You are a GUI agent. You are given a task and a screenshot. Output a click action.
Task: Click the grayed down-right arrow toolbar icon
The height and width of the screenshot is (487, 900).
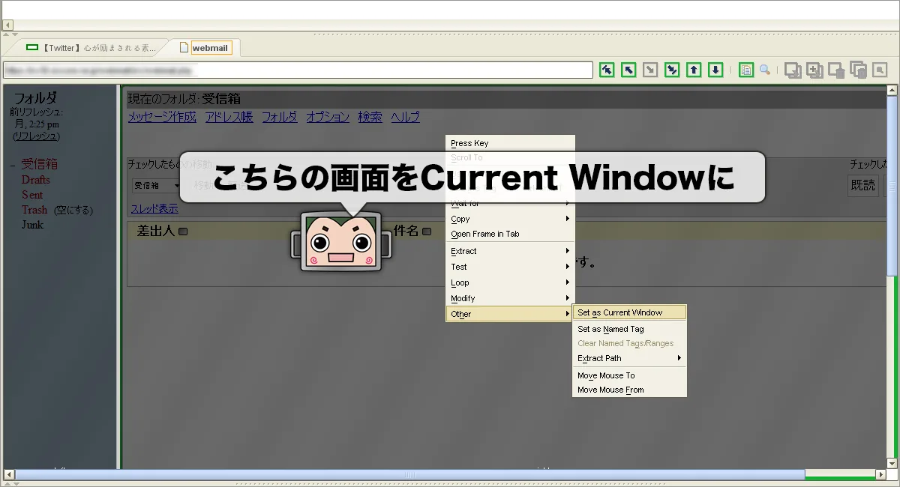point(651,70)
